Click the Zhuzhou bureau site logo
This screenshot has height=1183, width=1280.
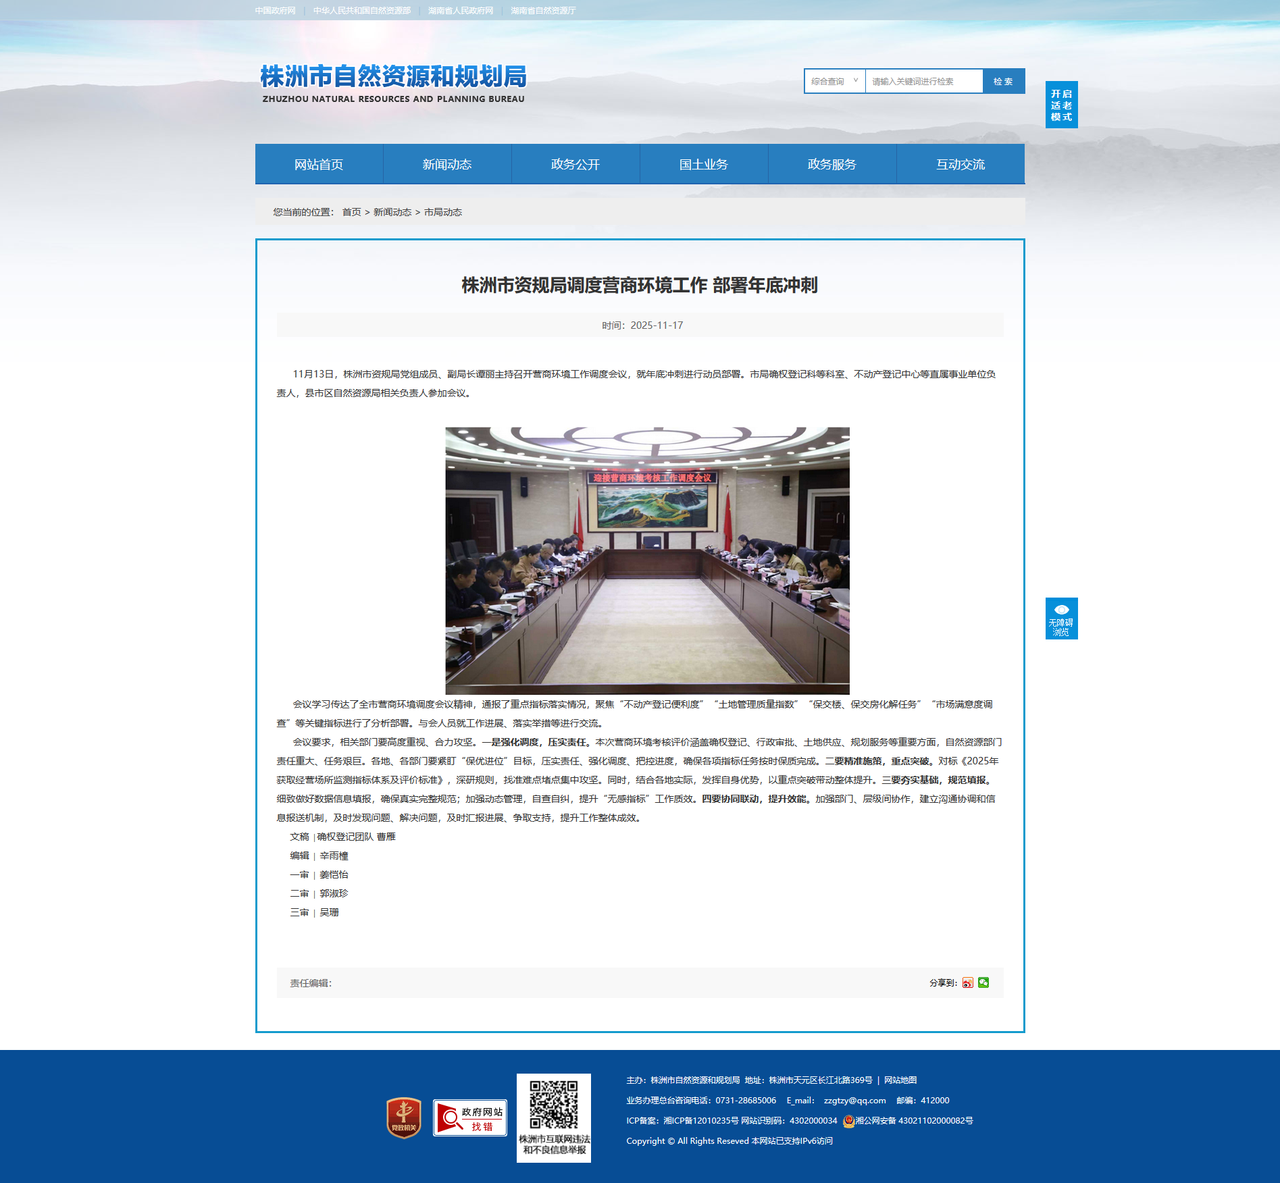click(x=393, y=83)
